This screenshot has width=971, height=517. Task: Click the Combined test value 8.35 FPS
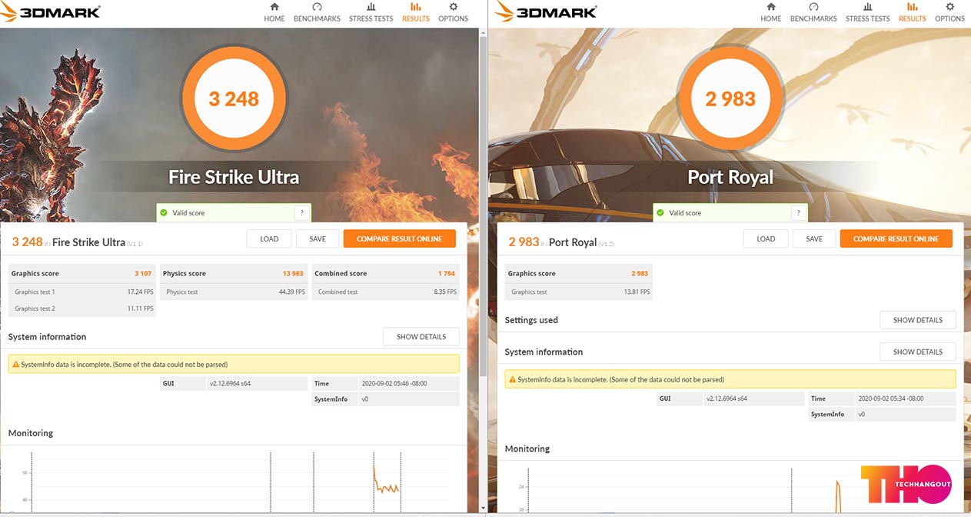coord(444,292)
